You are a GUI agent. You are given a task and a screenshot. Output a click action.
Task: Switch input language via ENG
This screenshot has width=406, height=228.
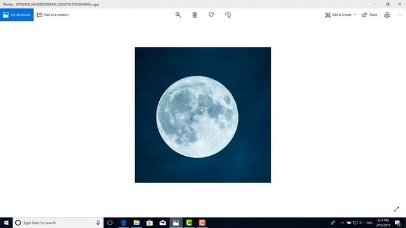tap(369, 222)
